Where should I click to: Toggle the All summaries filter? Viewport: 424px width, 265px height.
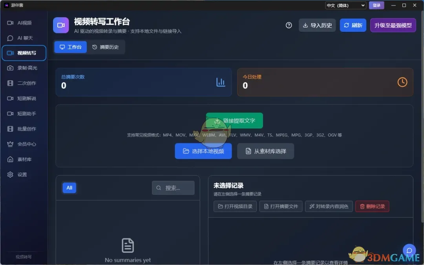(69, 188)
